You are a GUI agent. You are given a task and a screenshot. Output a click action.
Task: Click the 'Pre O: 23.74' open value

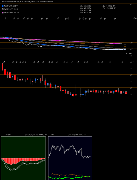click(x=85, y=6)
